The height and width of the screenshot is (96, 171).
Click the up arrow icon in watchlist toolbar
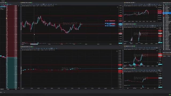tap(170, 4)
